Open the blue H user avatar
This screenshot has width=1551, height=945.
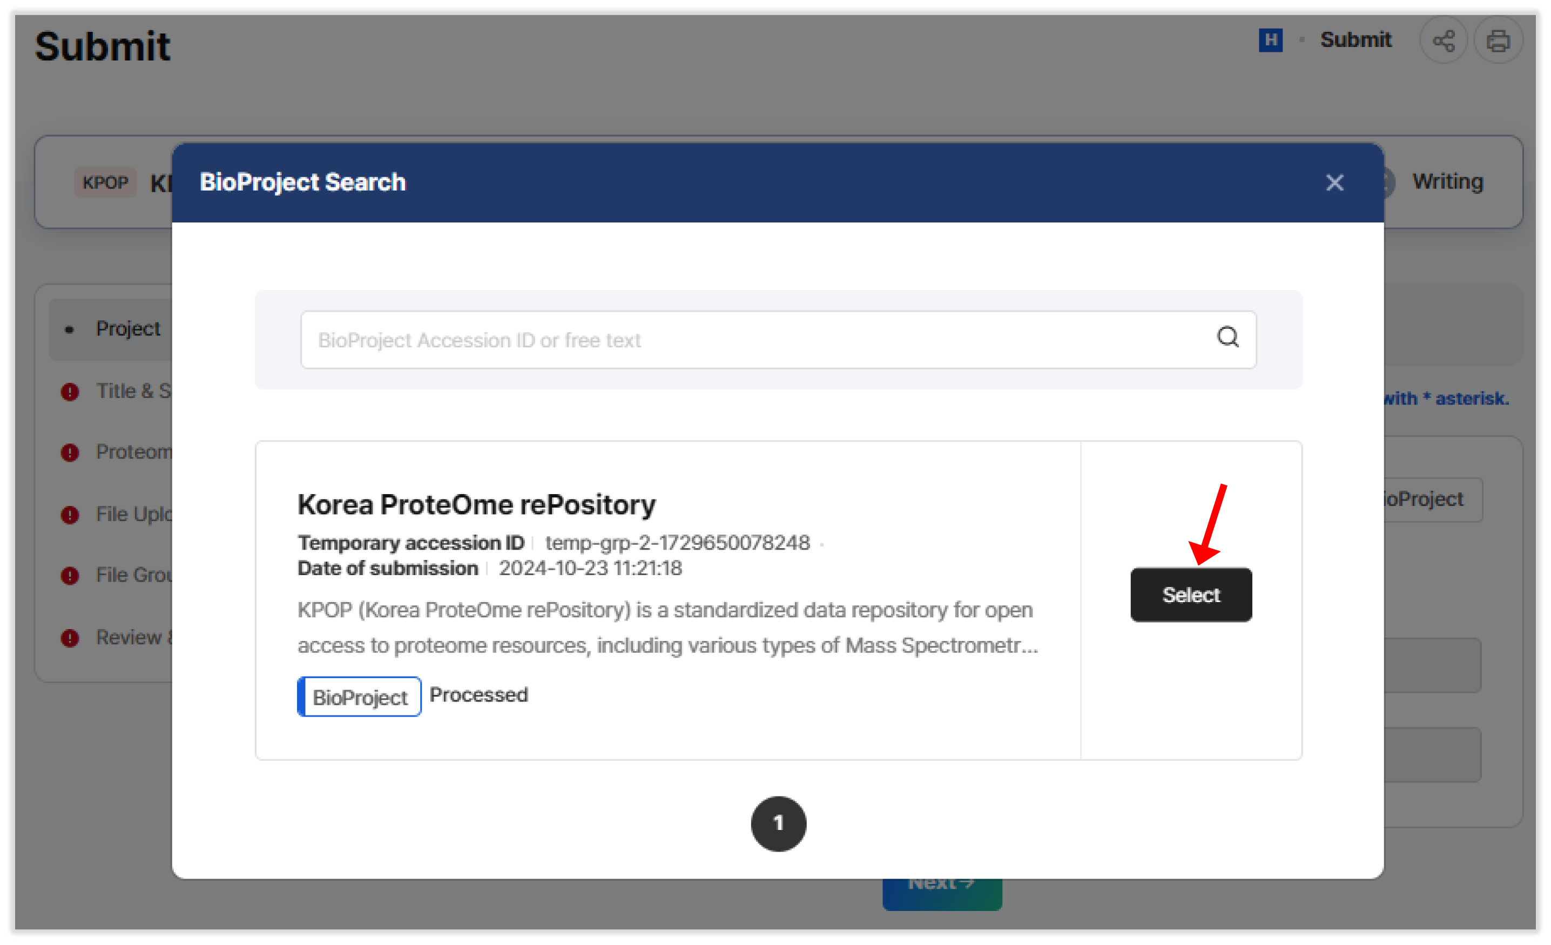[x=1271, y=39]
